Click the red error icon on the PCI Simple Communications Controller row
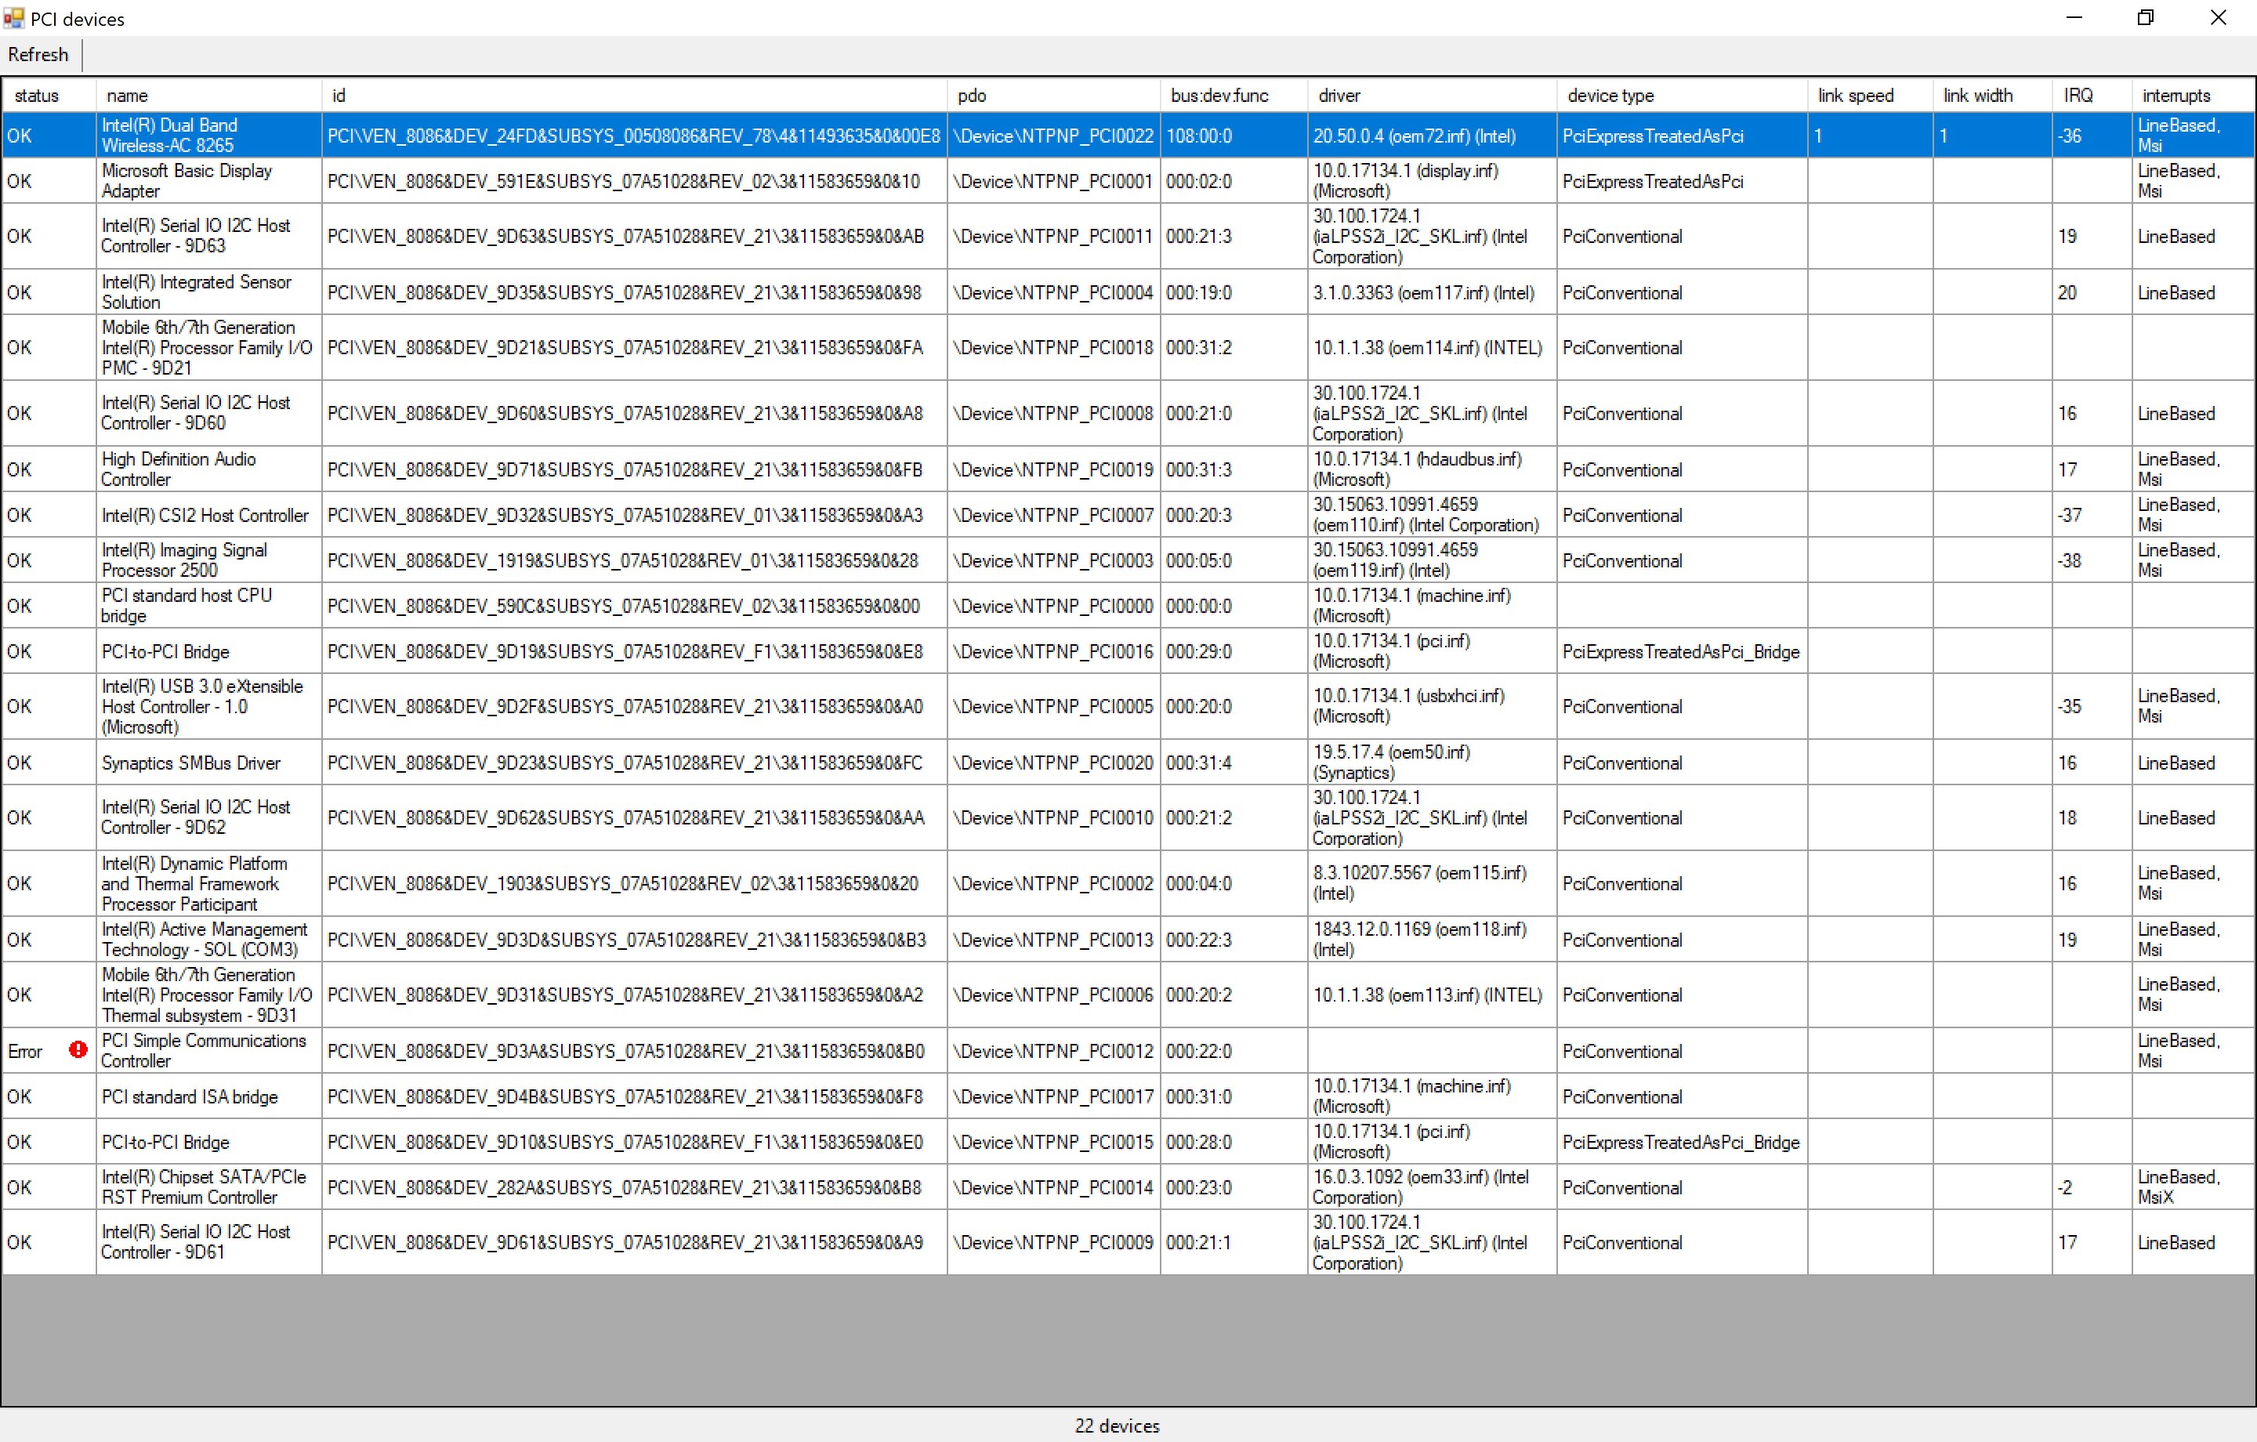Screen dimensions: 2257x1442 pyautogui.click(x=78, y=1050)
